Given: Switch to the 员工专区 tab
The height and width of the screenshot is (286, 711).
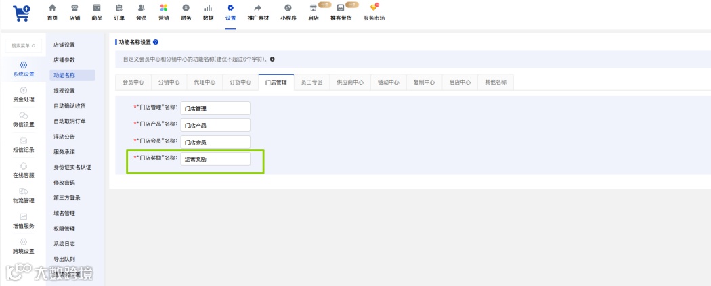Looking at the screenshot, I should 312,82.
